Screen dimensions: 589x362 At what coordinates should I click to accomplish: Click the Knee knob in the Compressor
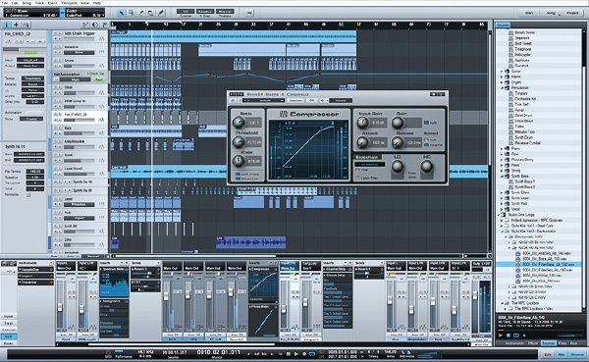point(239,161)
